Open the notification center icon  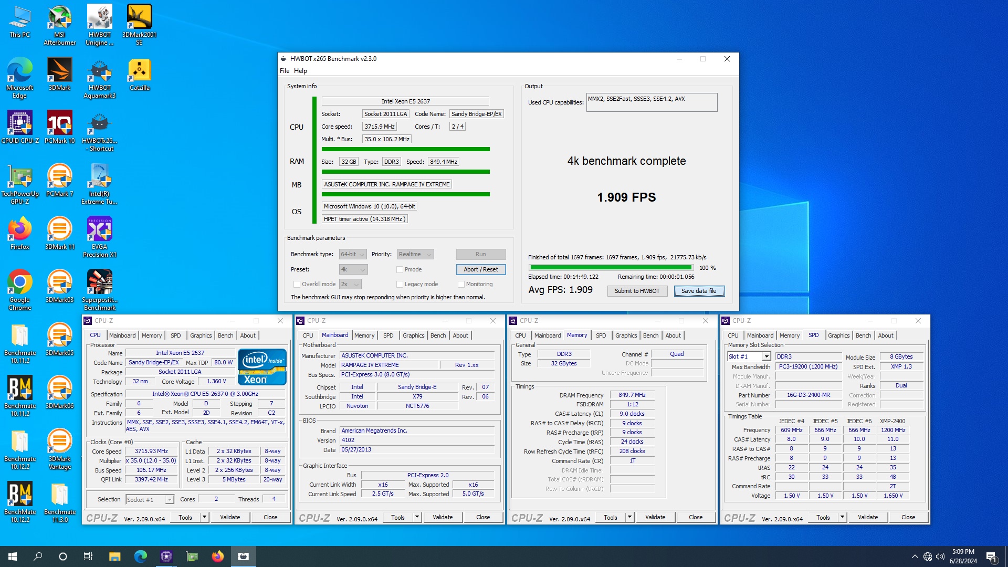pyautogui.click(x=992, y=556)
